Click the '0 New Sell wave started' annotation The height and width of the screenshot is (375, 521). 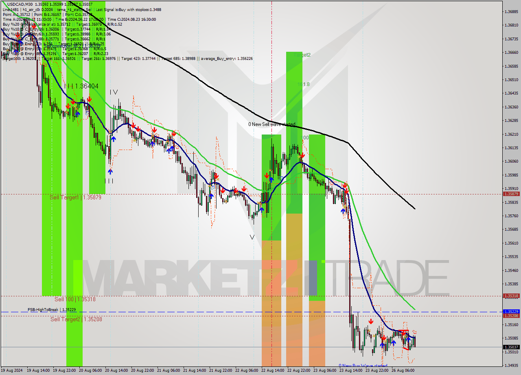[x=272, y=124]
